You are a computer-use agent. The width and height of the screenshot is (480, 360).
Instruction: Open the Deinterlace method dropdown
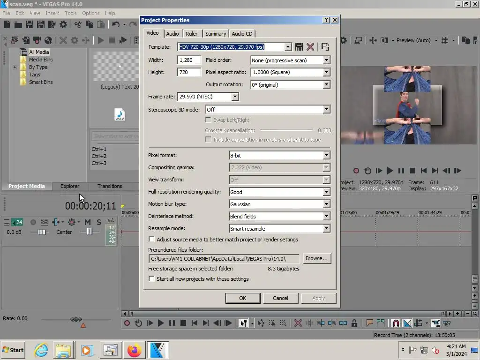pos(327,217)
